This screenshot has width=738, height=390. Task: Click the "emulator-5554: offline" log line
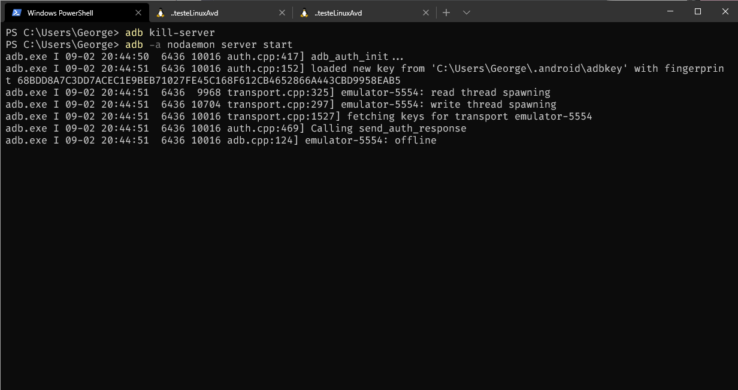370,141
